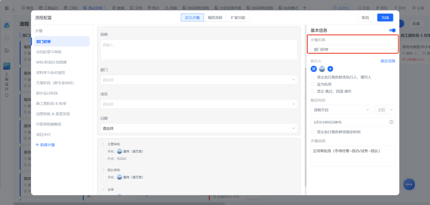This screenshot has width=430, height=205.
Task: Click the 配置 button behind the dialog
Action: (416, 24)
